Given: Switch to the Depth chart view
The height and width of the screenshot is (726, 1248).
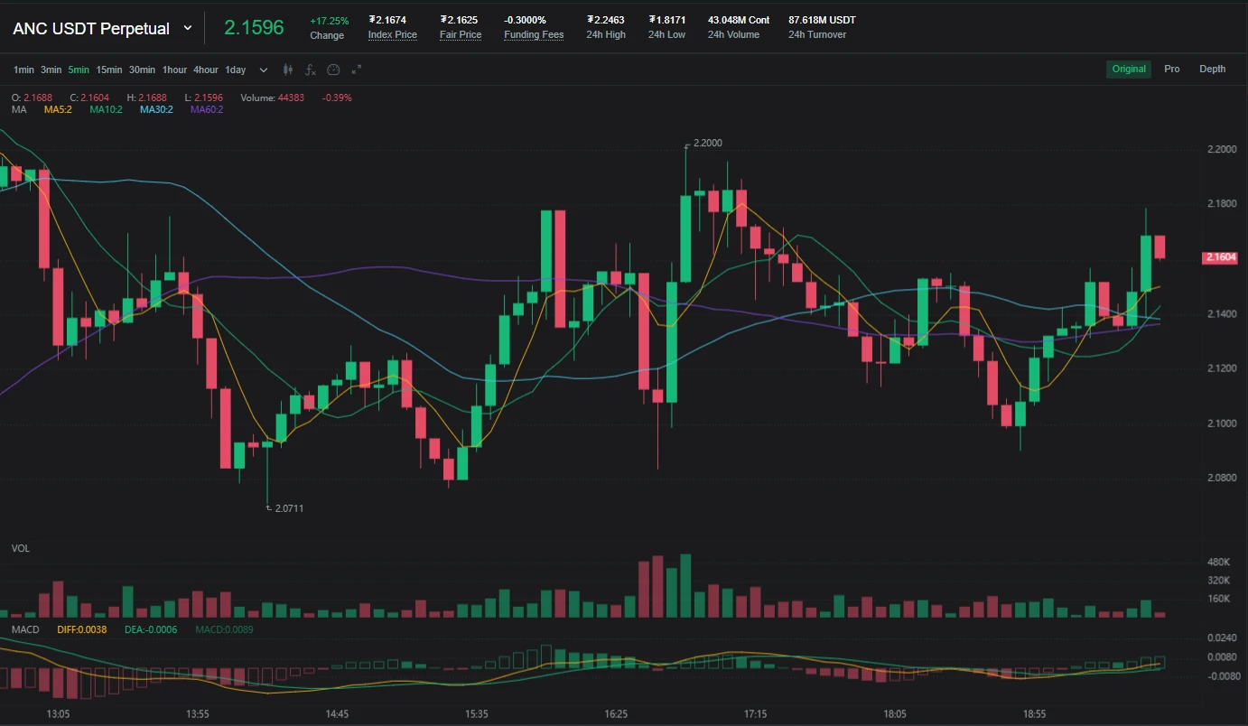Looking at the screenshot, I should (1213, 69).
